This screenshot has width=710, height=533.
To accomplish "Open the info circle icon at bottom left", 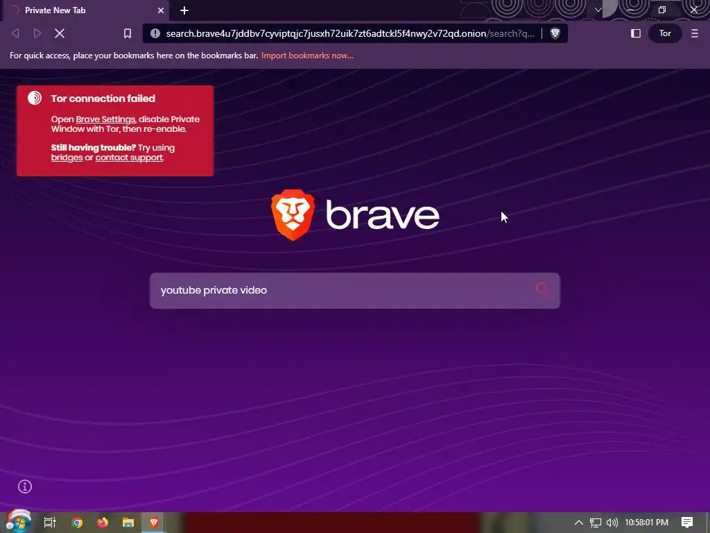I will tap(25, 487).
